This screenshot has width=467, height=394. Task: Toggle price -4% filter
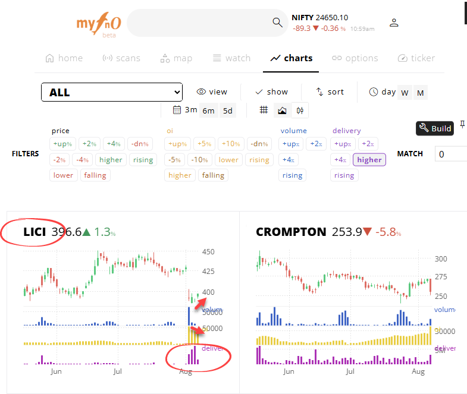tap(83, 160)
